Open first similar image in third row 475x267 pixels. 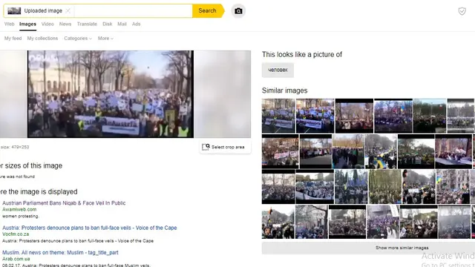[278, 187]
